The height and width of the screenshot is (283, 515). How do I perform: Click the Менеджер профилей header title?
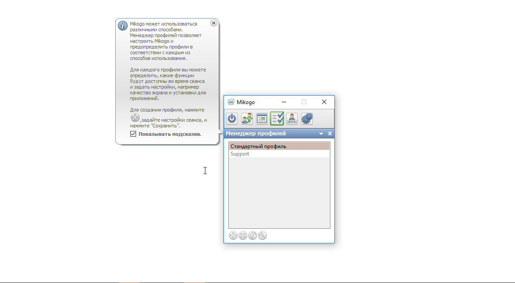[256, 134]
